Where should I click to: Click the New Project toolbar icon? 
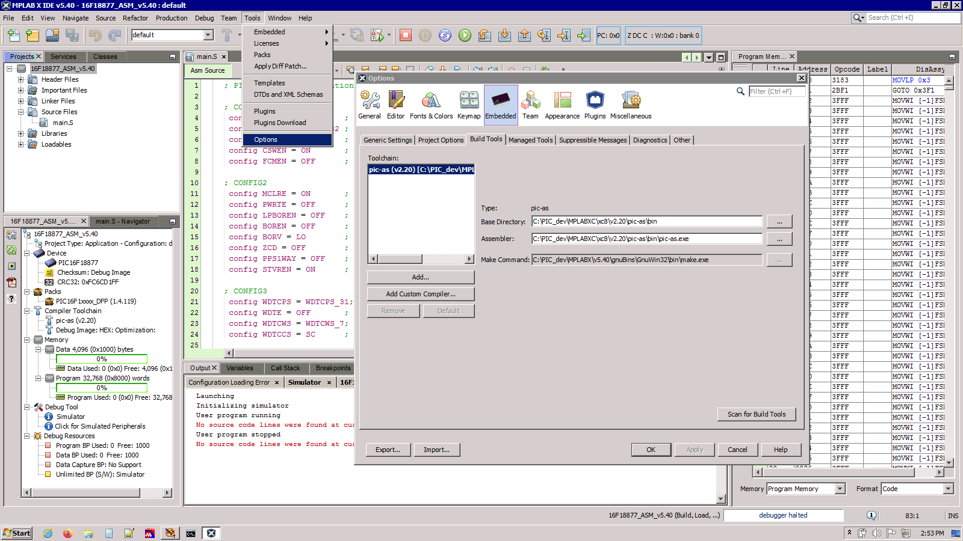point(33,35)
